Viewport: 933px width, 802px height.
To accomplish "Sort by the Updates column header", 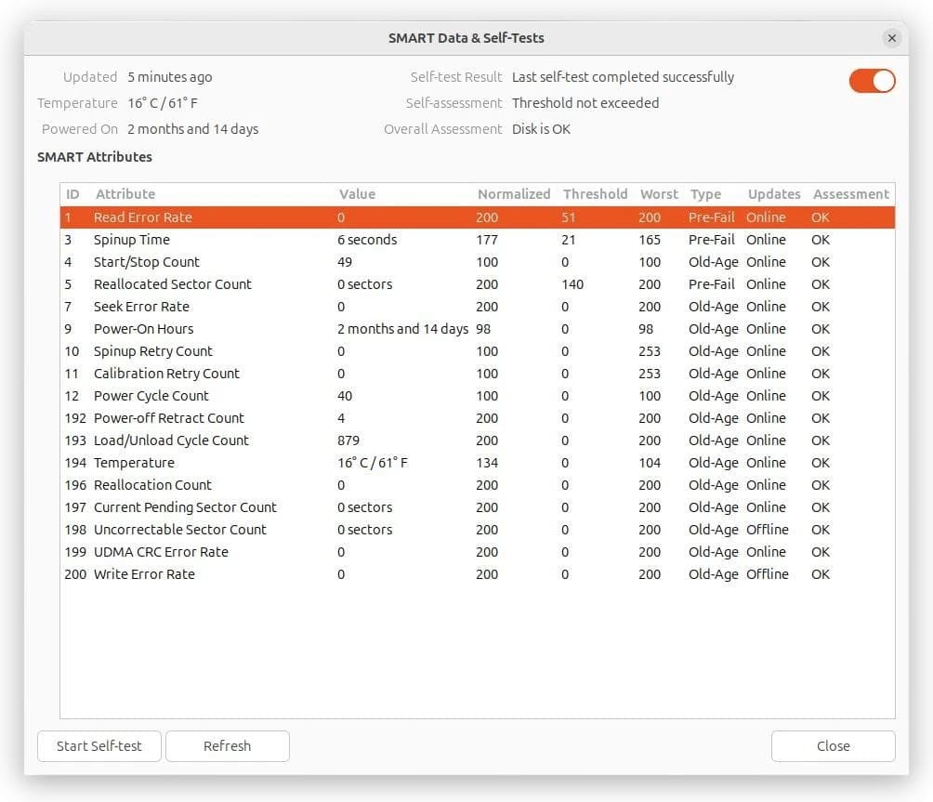I will 773,194.
